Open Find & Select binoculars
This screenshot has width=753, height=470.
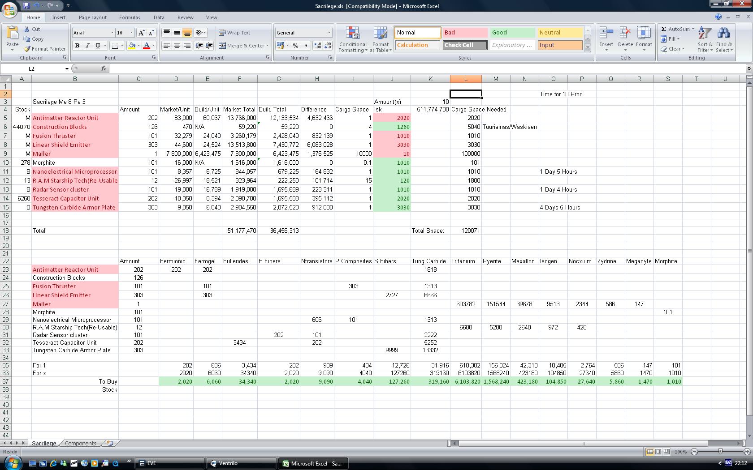tap(724, 39)
